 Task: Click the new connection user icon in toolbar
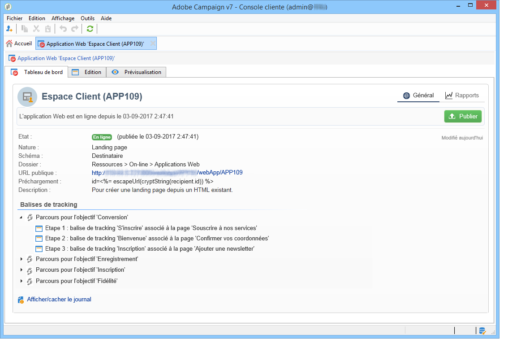tap(9, 29)
